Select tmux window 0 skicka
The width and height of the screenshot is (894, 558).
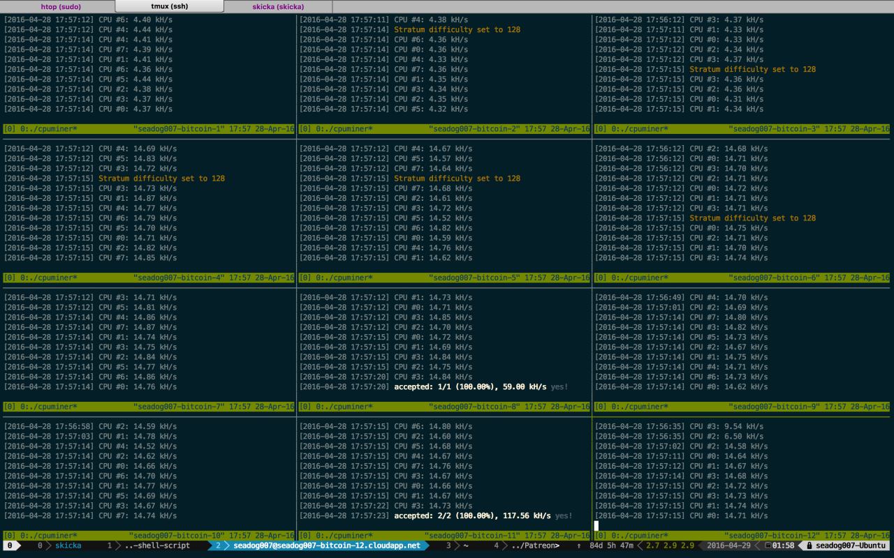click(60, 545)
